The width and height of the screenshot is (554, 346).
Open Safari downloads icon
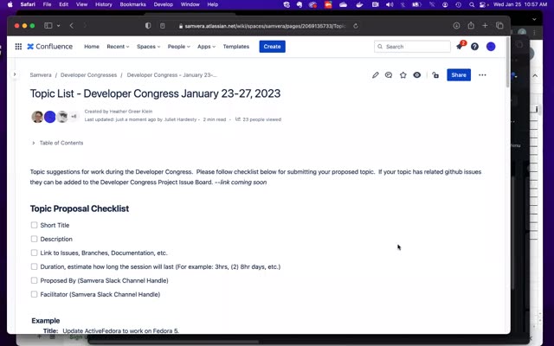pos(456,25)
